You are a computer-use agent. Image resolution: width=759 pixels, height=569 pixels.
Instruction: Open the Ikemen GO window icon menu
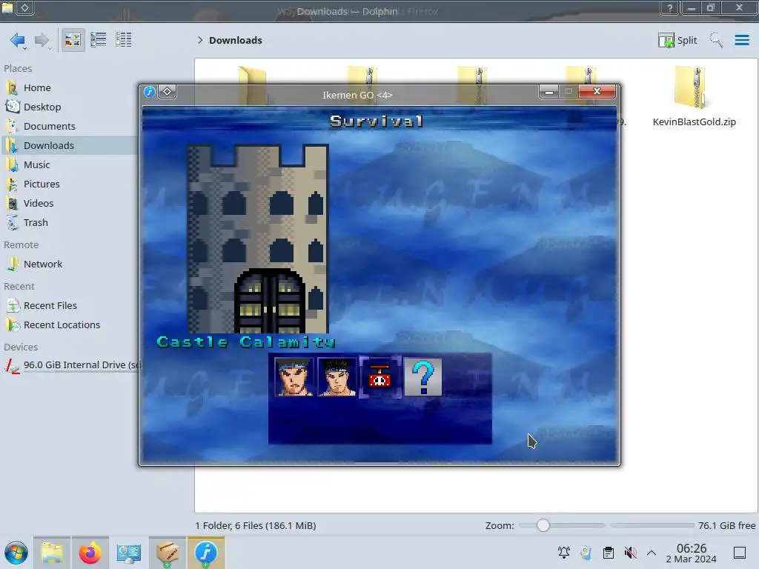[150, 91]
